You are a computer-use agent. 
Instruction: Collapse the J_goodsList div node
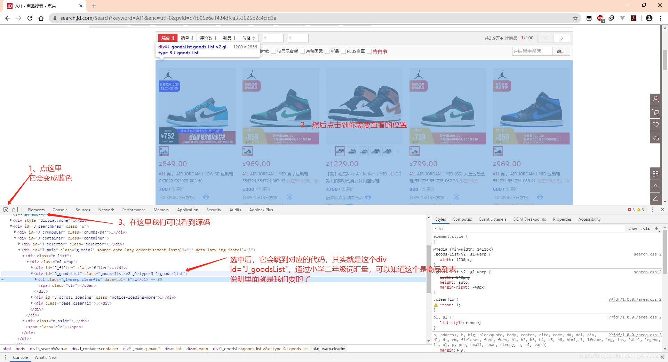tap(32, 273)
